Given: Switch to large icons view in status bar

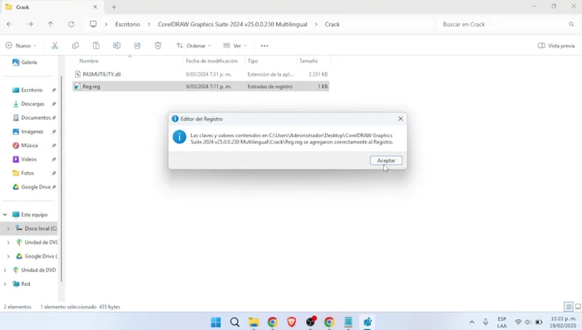Looking at the screenshot, I should pos(578,307).
